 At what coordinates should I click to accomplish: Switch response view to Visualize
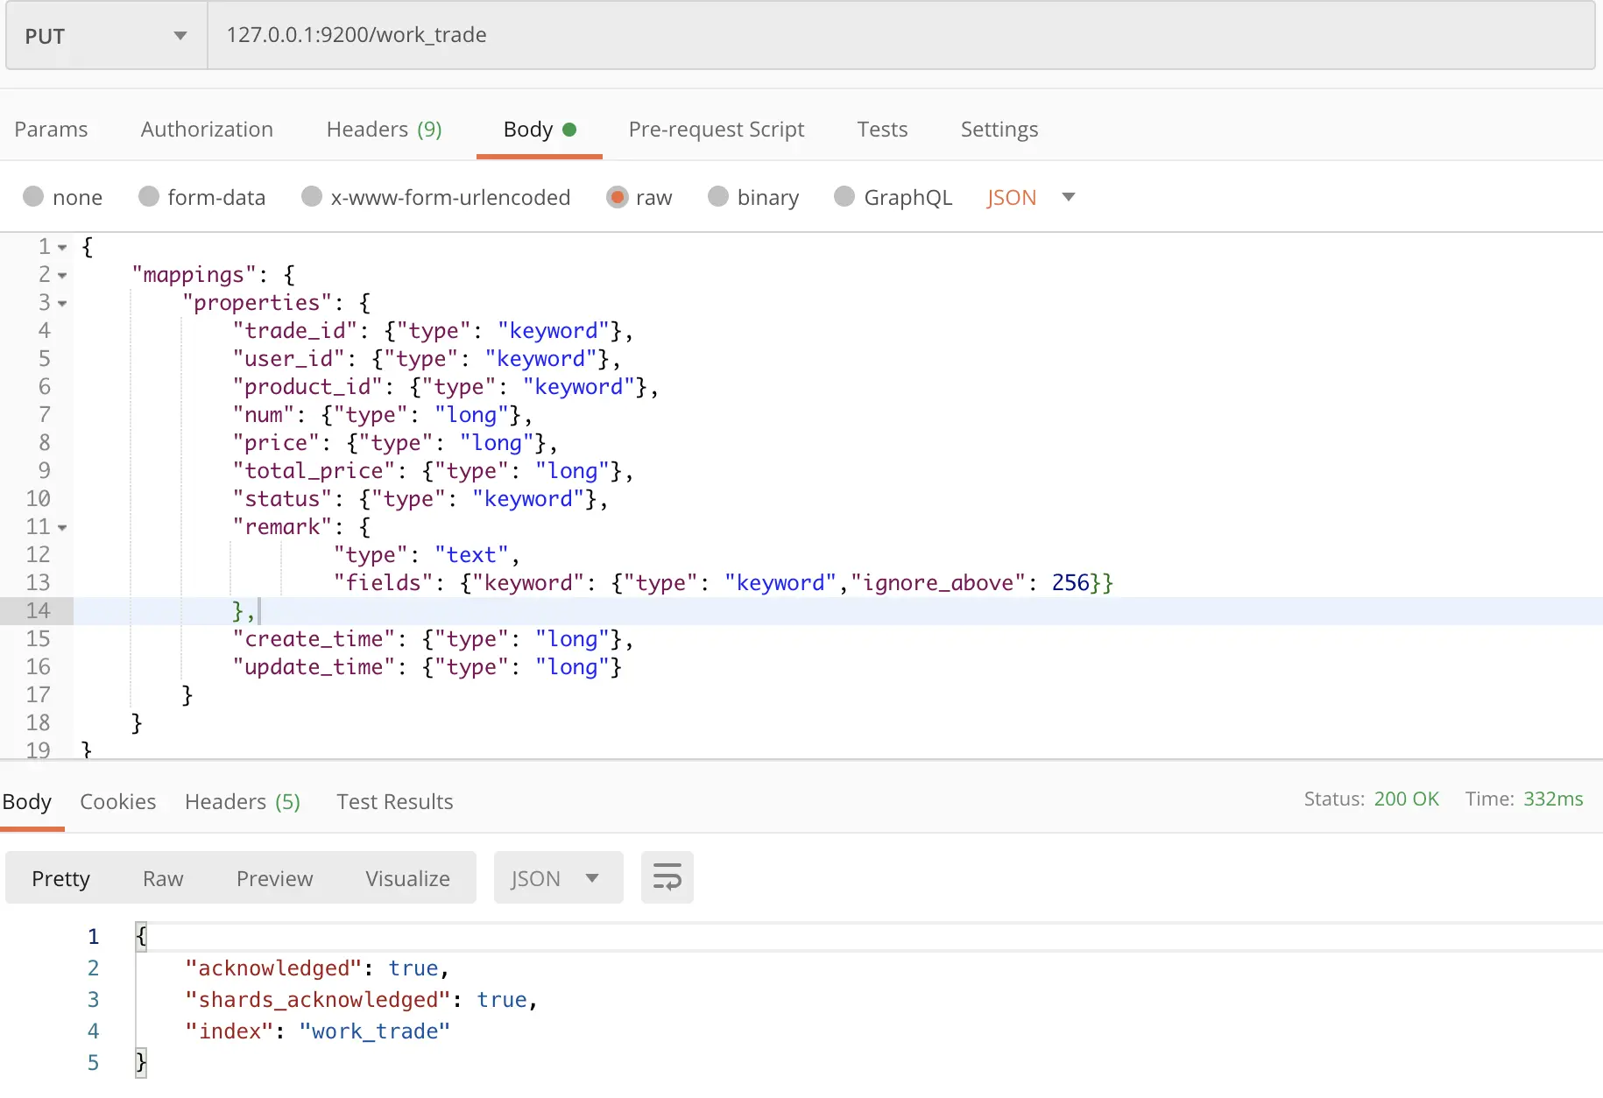coord(407,878)
